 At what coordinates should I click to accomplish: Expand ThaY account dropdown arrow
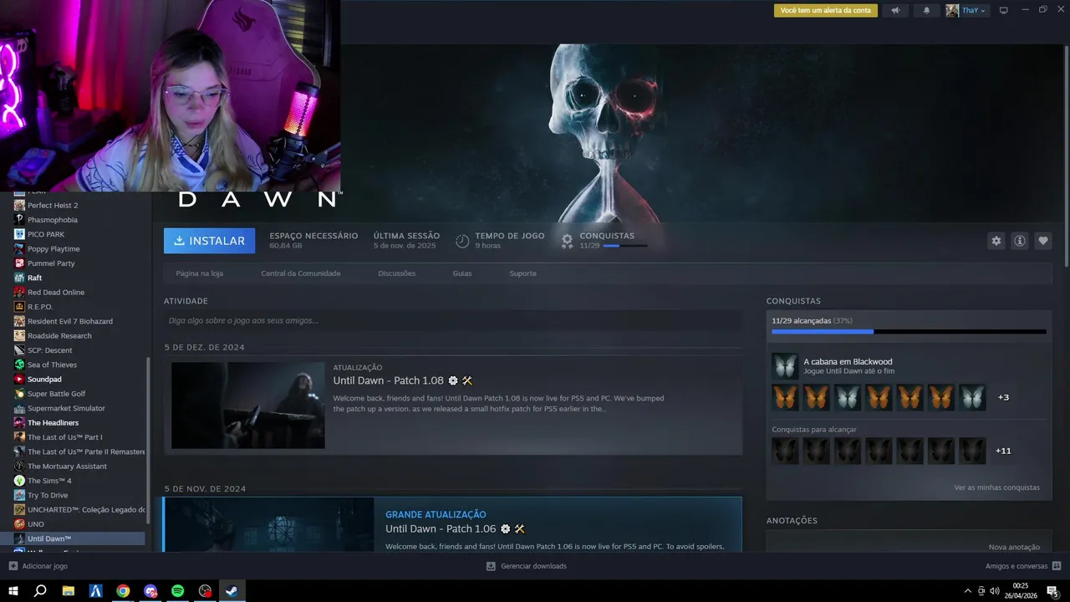(982, 11)
